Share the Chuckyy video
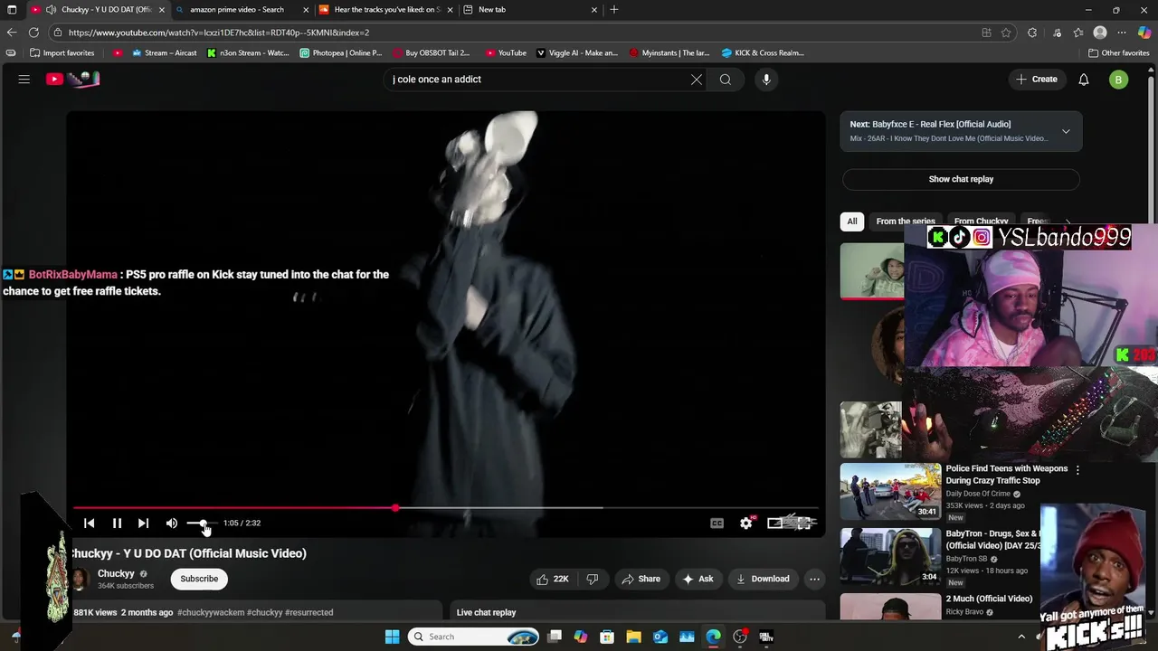This screenshot has height=651, width=1158. [641, 579]
